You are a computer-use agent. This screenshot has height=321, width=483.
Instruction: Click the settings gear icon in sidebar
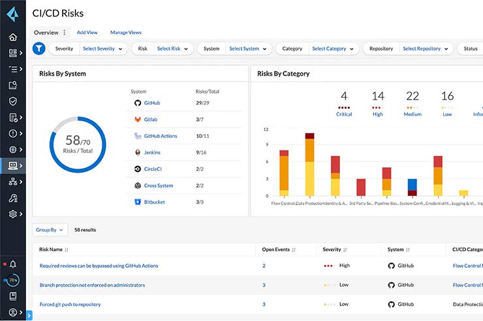(12, 214)
